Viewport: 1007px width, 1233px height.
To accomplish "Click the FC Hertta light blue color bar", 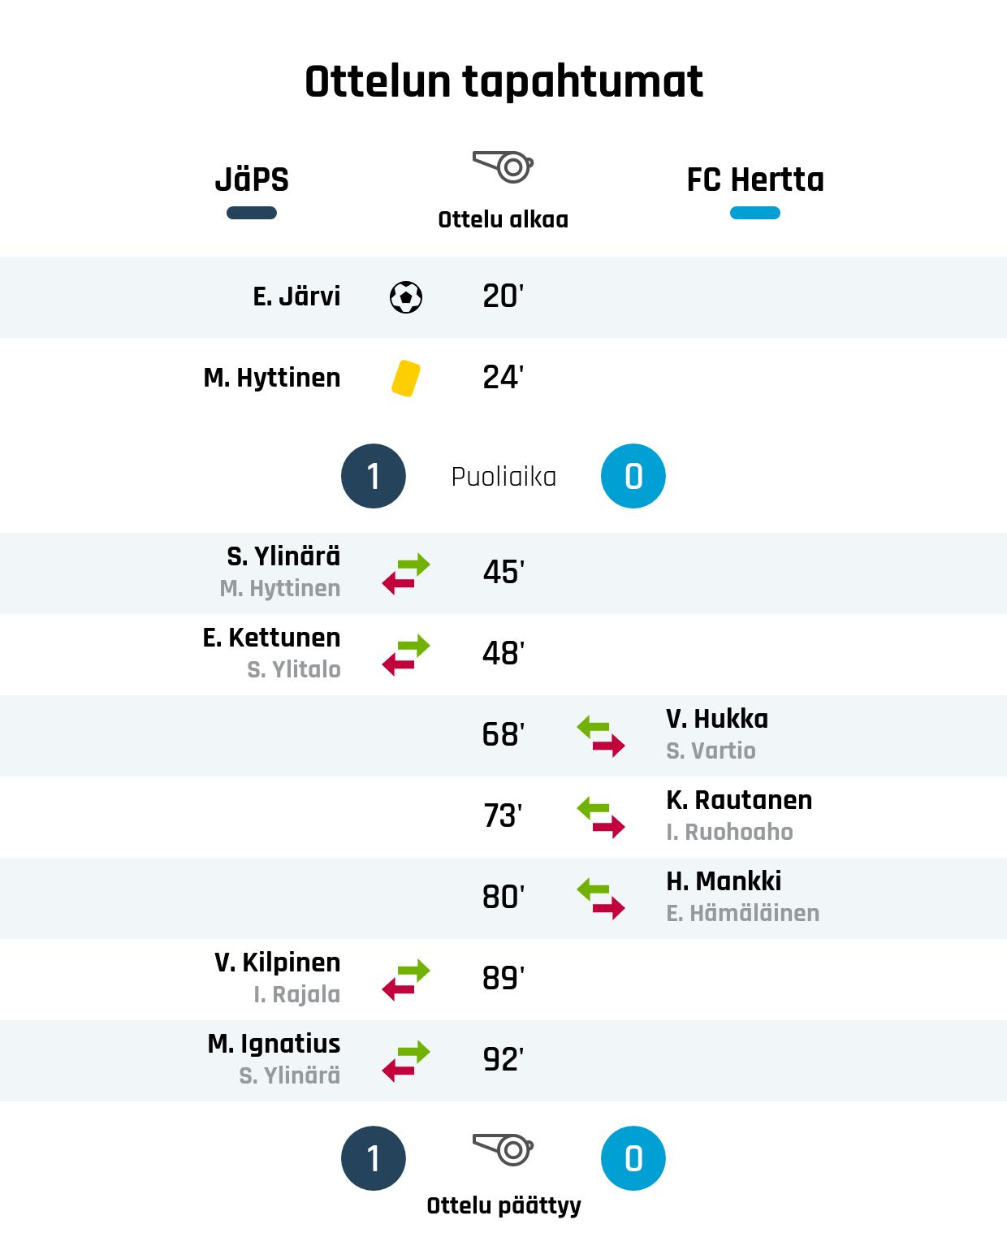I will (755, 214).
